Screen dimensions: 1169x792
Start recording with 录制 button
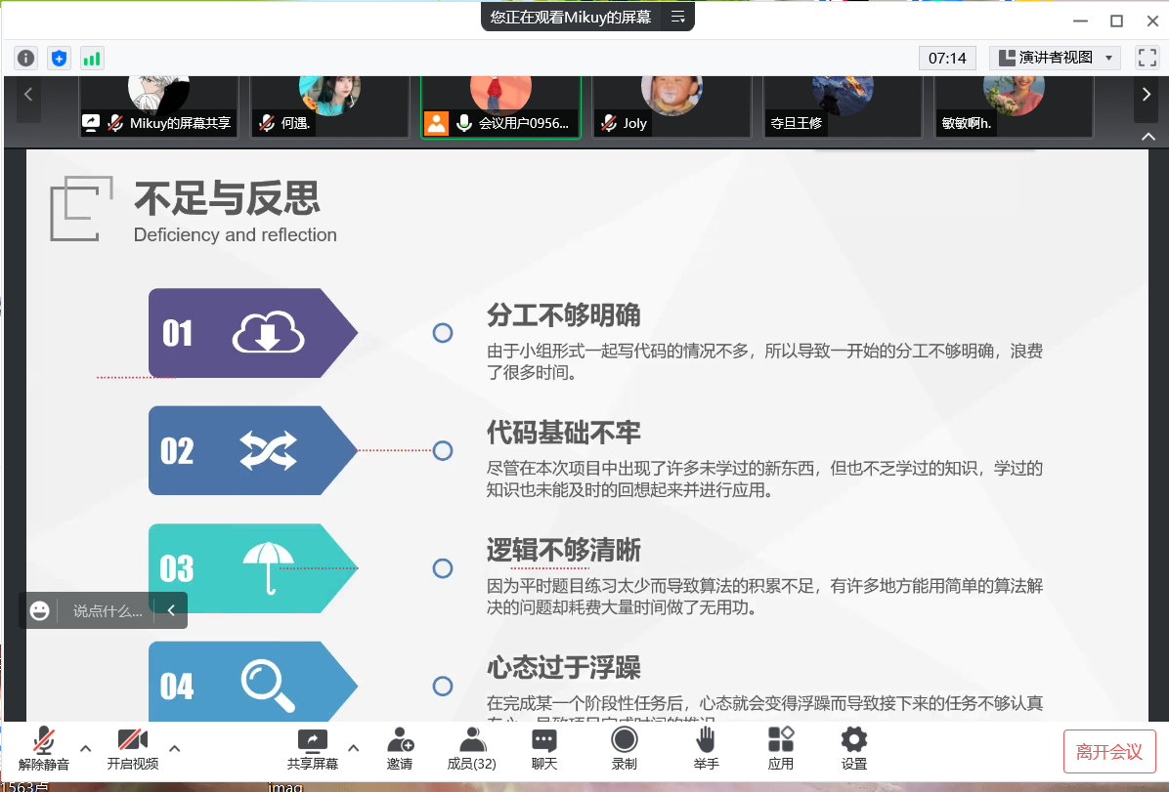coord(625,748)
